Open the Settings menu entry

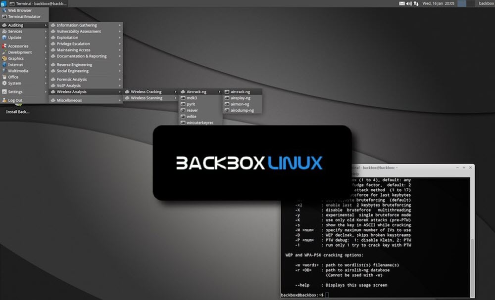tap(25, 92)
